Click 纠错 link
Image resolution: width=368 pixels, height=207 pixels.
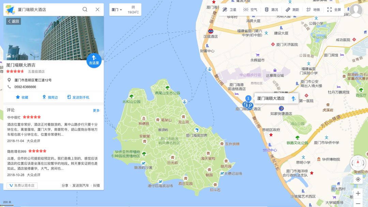[x=96, y=186]
